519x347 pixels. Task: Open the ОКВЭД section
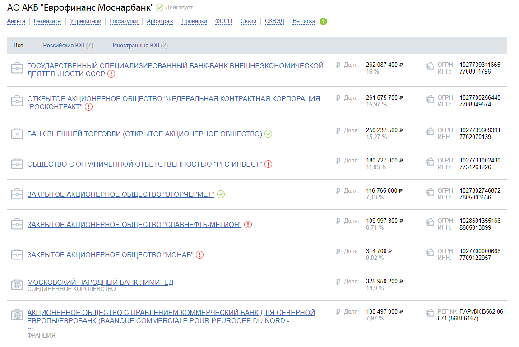pos(274,21)
